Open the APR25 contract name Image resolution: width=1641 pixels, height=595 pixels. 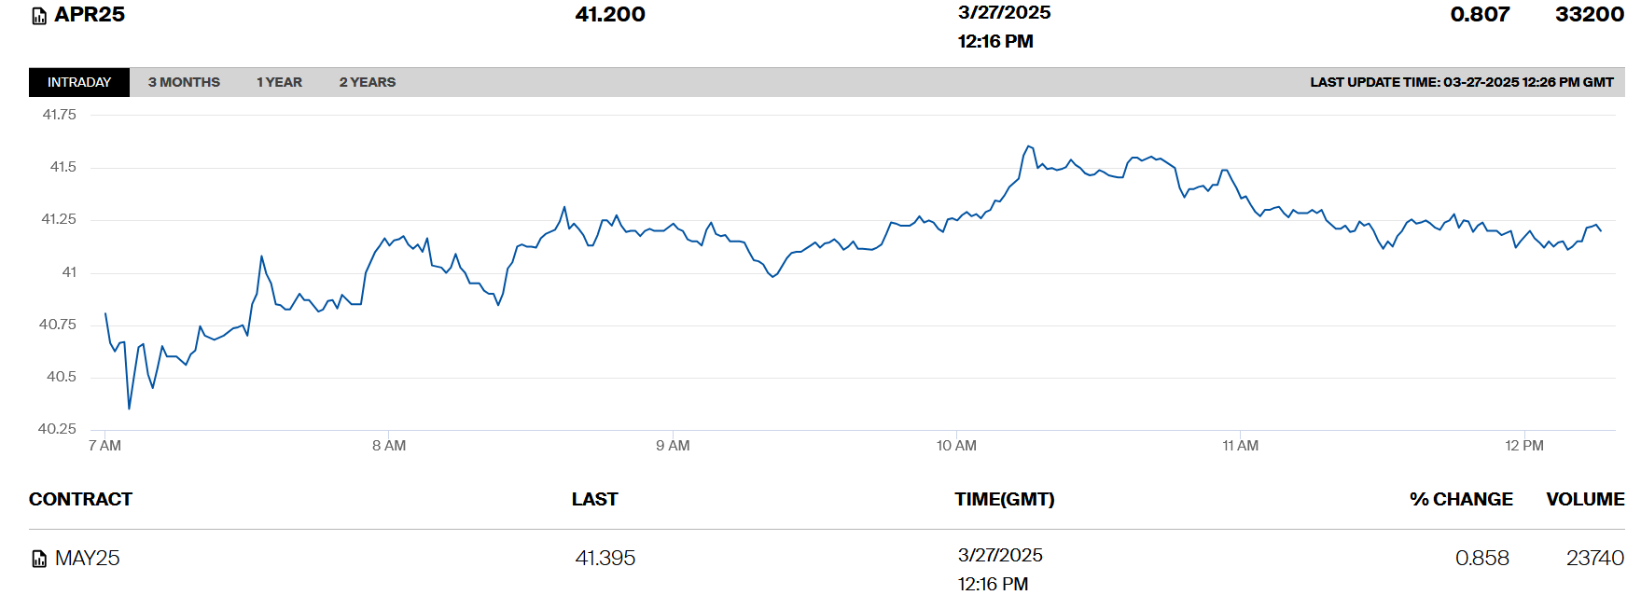tap(90, 15)
